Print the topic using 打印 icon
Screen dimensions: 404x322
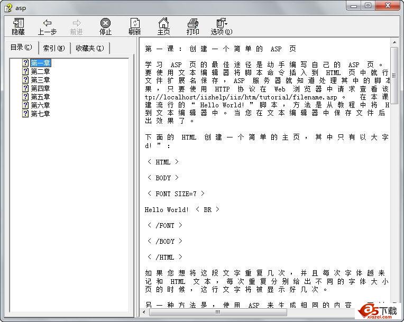pos(193,26)
